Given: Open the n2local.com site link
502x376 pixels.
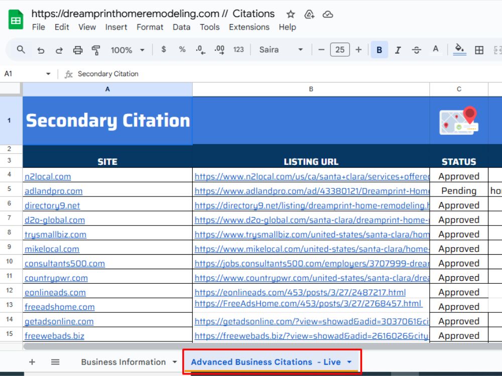Looking at the screenshot, I should click(x=48, y=176).
